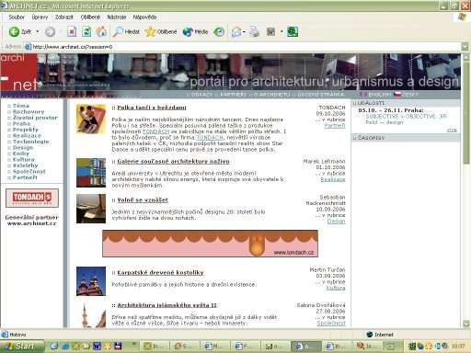Select Technologie in the left sidebar
Viewport: 471px width, 353px height.
pyautogui.click(x=30, y=142)
